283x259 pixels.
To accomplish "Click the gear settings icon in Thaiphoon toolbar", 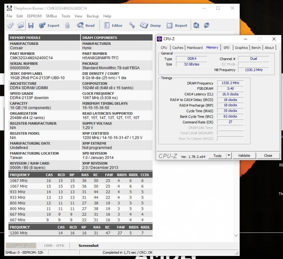I will [x=11, y=25].
